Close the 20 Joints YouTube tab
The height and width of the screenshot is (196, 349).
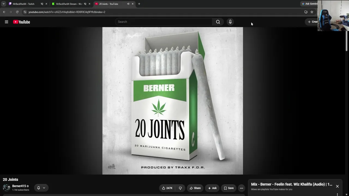(133, 4)
